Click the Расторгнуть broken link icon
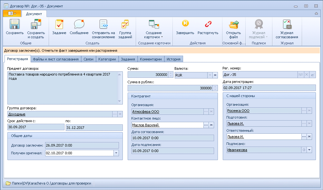The height and width of the screenshot is (190, 323). pos(208,24)
